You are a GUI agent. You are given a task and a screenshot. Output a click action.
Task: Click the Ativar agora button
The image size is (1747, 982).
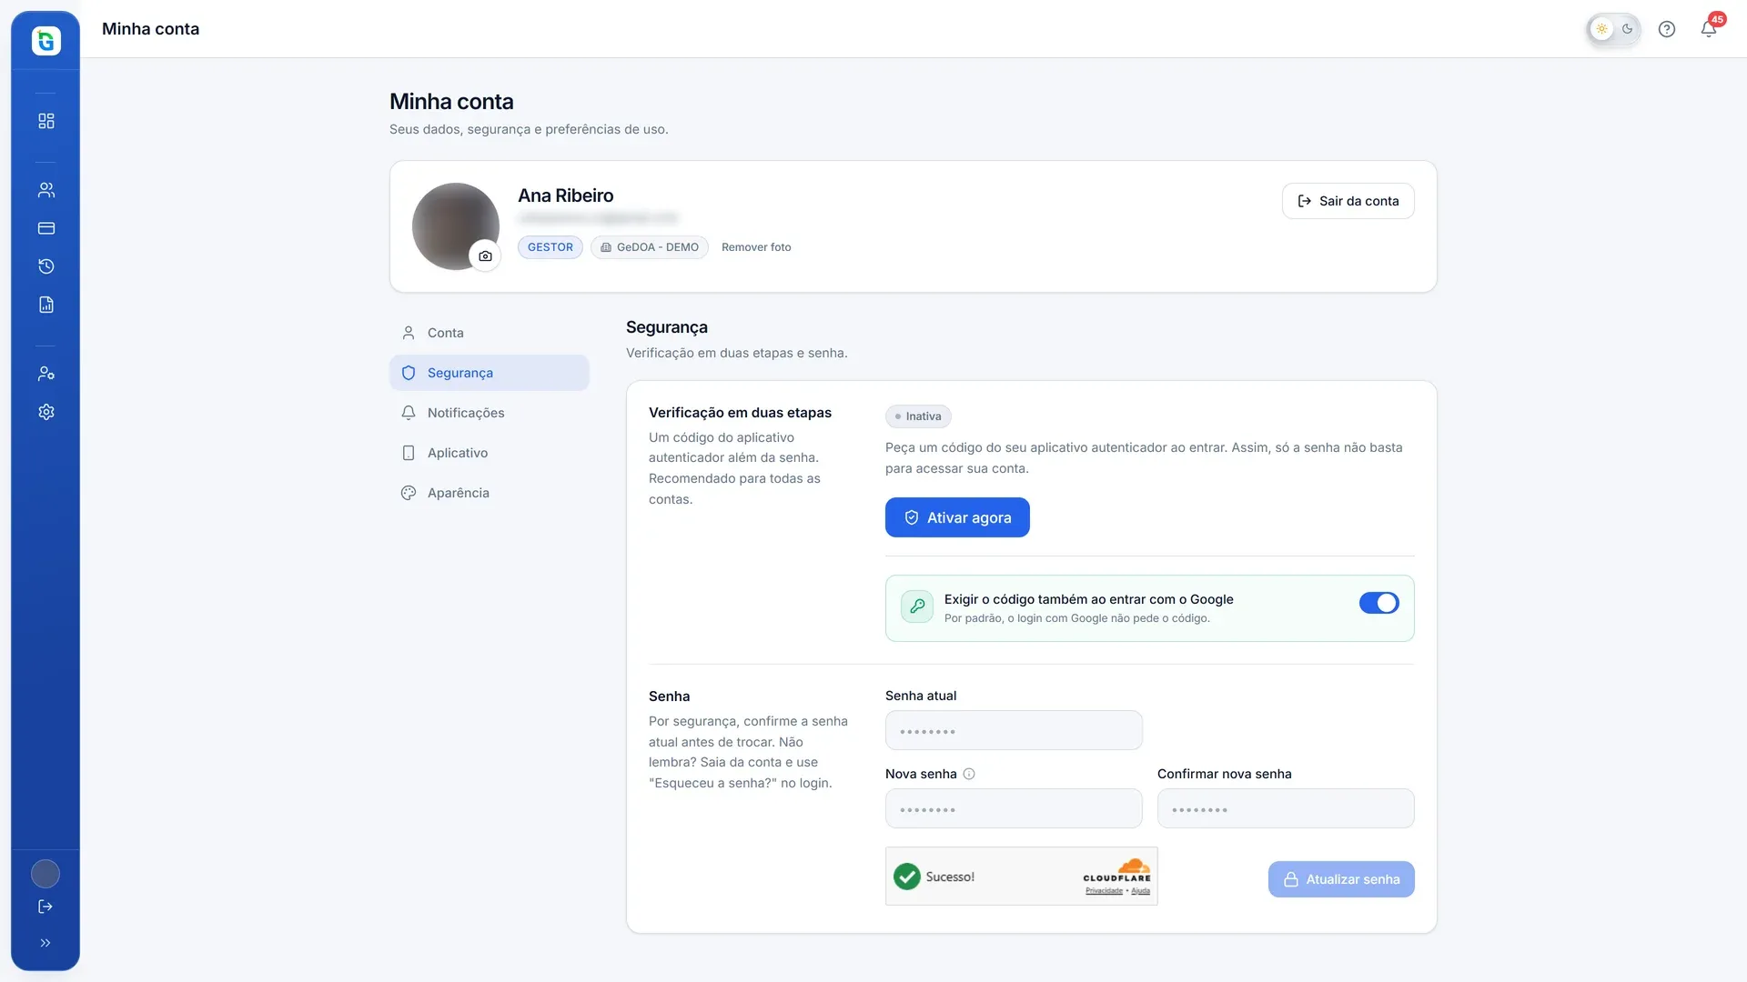(957, 517)
